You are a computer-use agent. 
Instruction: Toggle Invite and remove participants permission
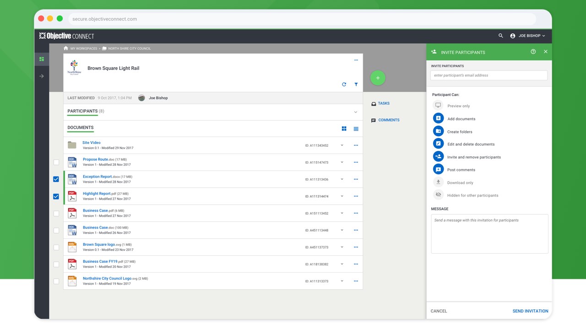coord(438,156)
